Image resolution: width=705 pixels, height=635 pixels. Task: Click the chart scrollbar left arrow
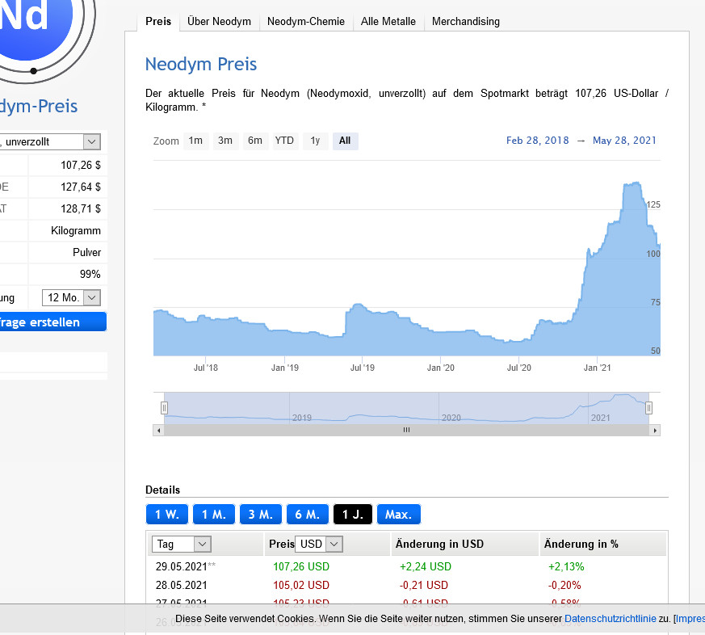[x=158, y=431]
